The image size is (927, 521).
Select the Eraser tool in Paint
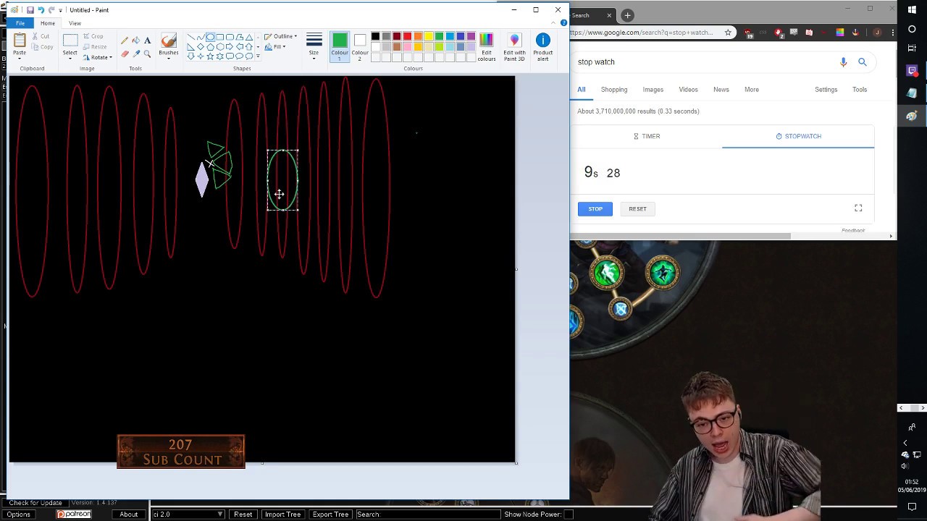click(x=125, y=54)
